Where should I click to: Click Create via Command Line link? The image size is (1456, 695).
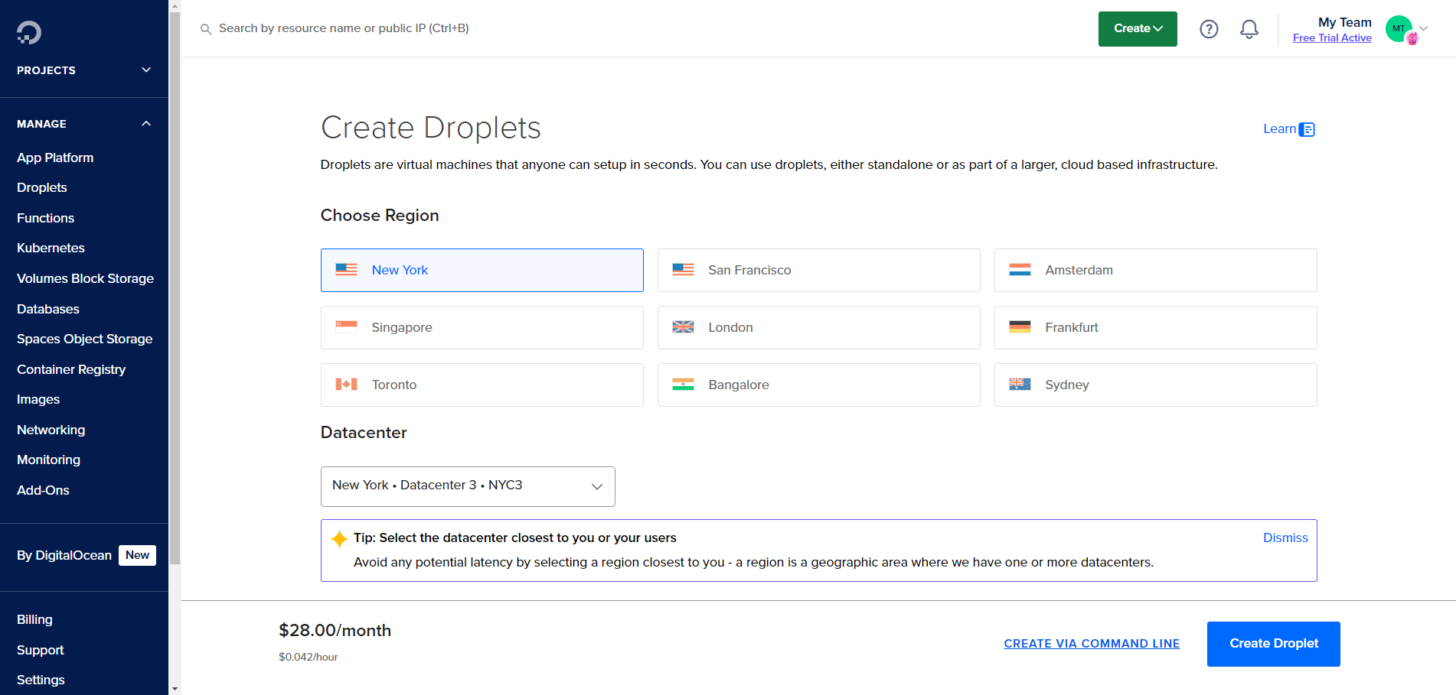(x=1092, y=644)
